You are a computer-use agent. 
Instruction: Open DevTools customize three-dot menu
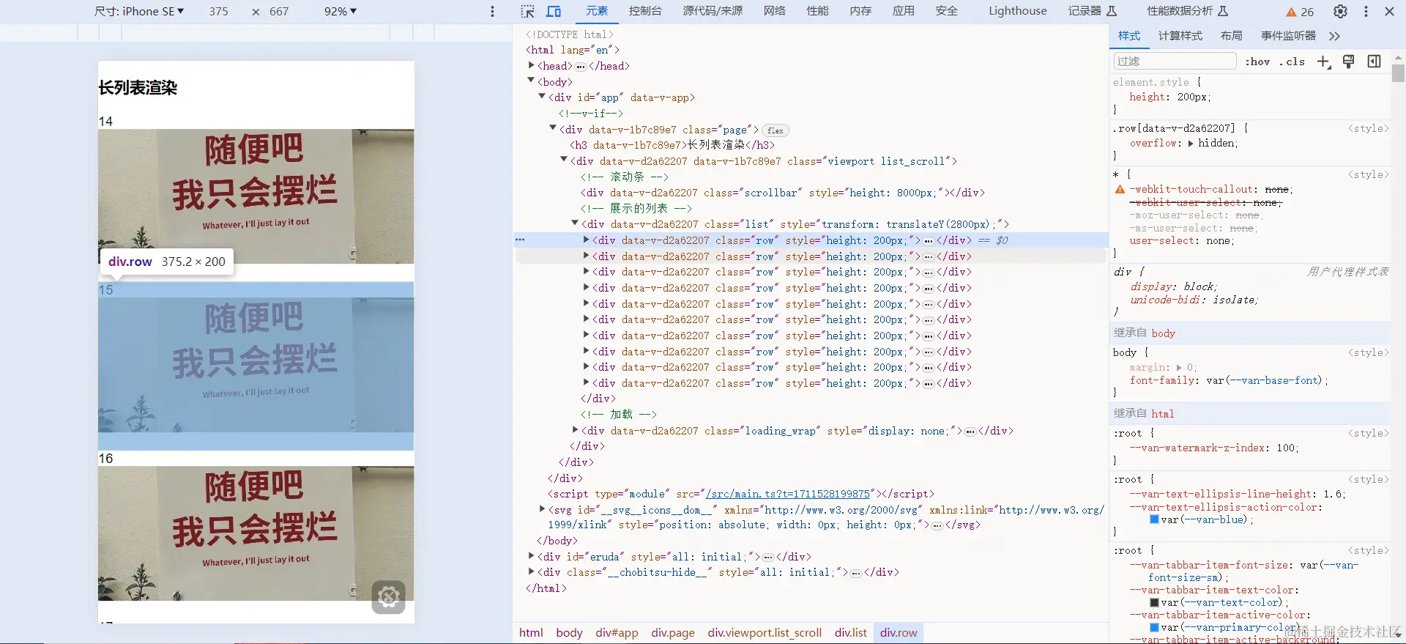1366,11
